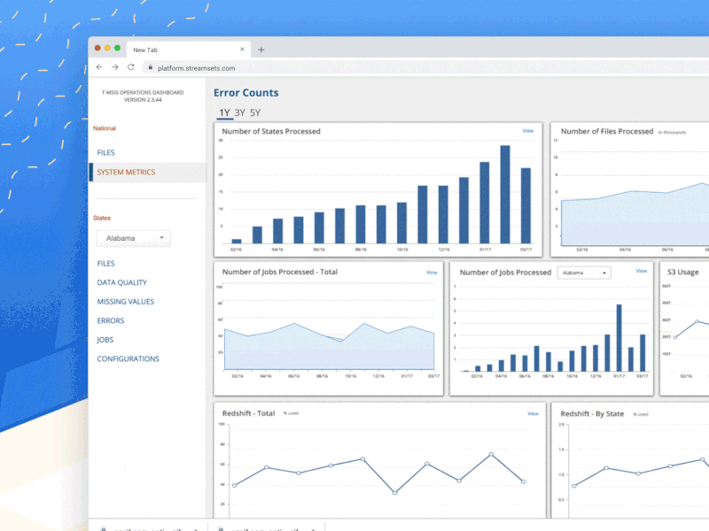Click the browser back arrow
Image resolution: width=709 pixels, height=531 pixels.
[99, 67]
